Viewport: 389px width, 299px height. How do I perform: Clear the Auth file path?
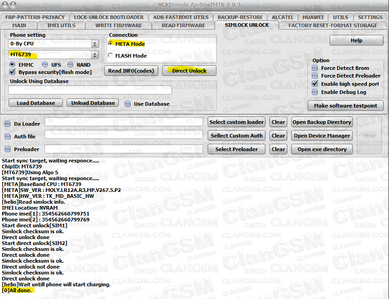click(278, 136)
